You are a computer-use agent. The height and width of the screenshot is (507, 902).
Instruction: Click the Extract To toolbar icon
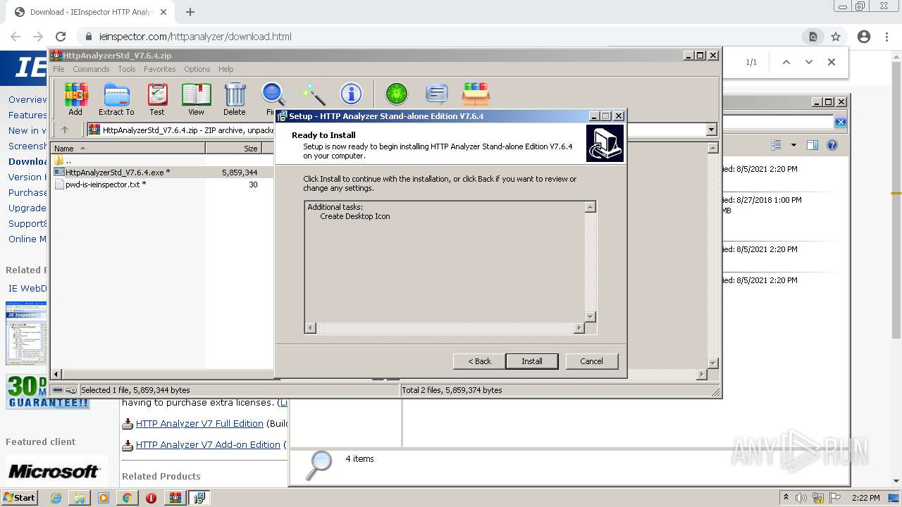[116, 99]
